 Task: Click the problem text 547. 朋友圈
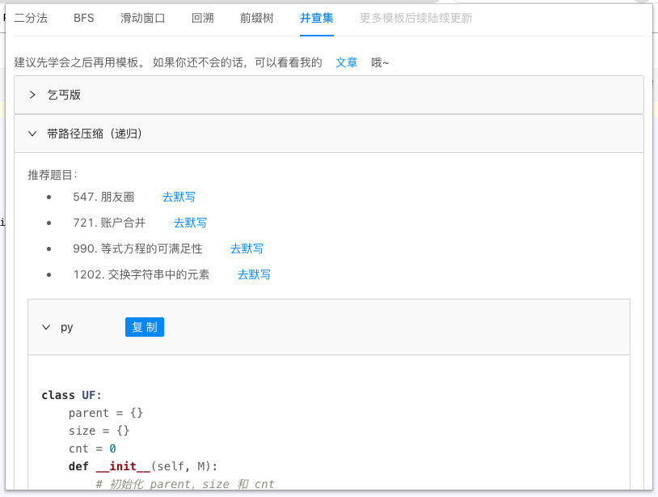(103, 197)
